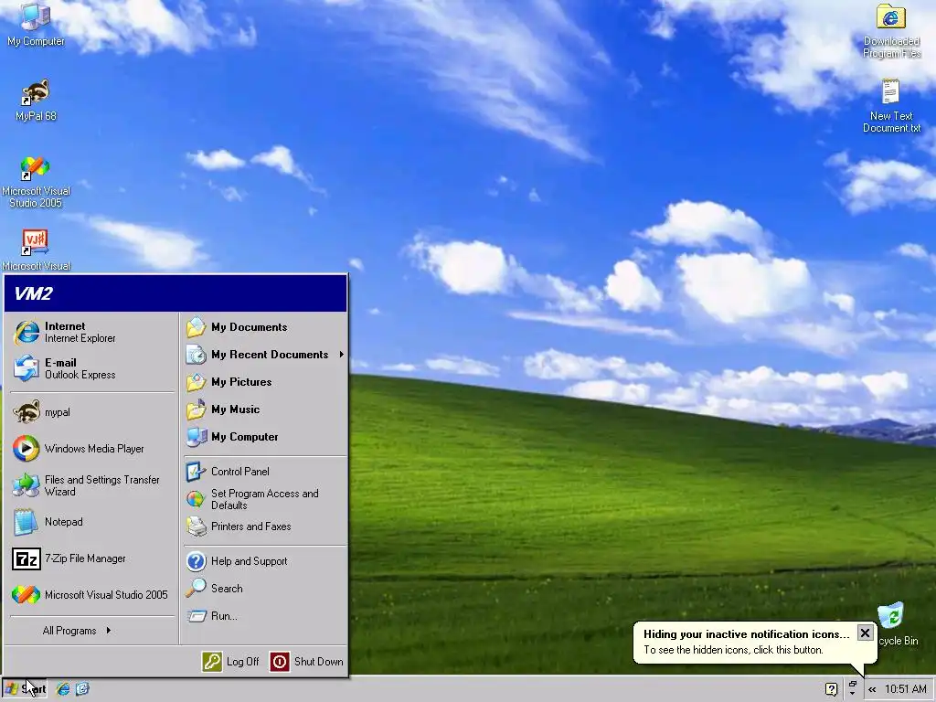The image size is (936, 702).
Task: Select New Text Document.txt on desktop
Action: click(891, 106)
